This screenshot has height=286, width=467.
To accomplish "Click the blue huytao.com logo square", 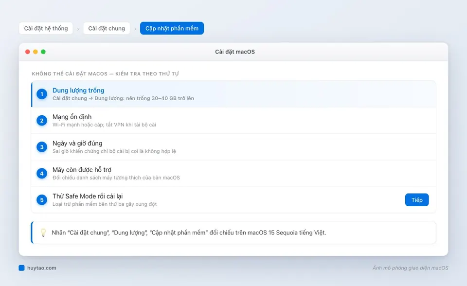I will coord(21,268).
